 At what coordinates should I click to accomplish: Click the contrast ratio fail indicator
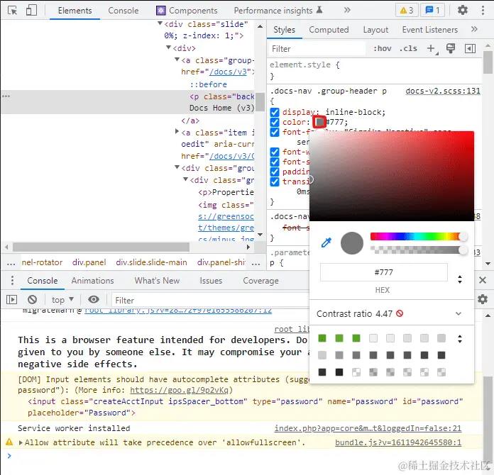400,313
